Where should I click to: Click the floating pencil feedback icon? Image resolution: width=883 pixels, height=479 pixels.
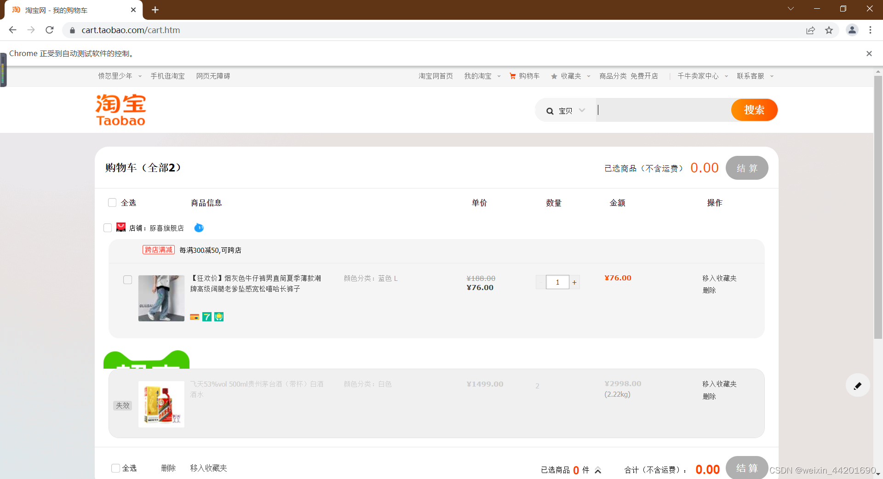tap(858, 386)
